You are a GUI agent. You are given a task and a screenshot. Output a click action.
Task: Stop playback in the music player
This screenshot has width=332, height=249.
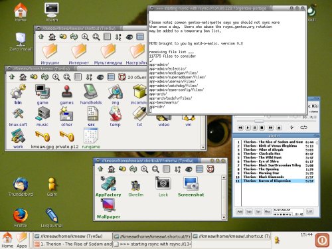(x=262, y=127)
